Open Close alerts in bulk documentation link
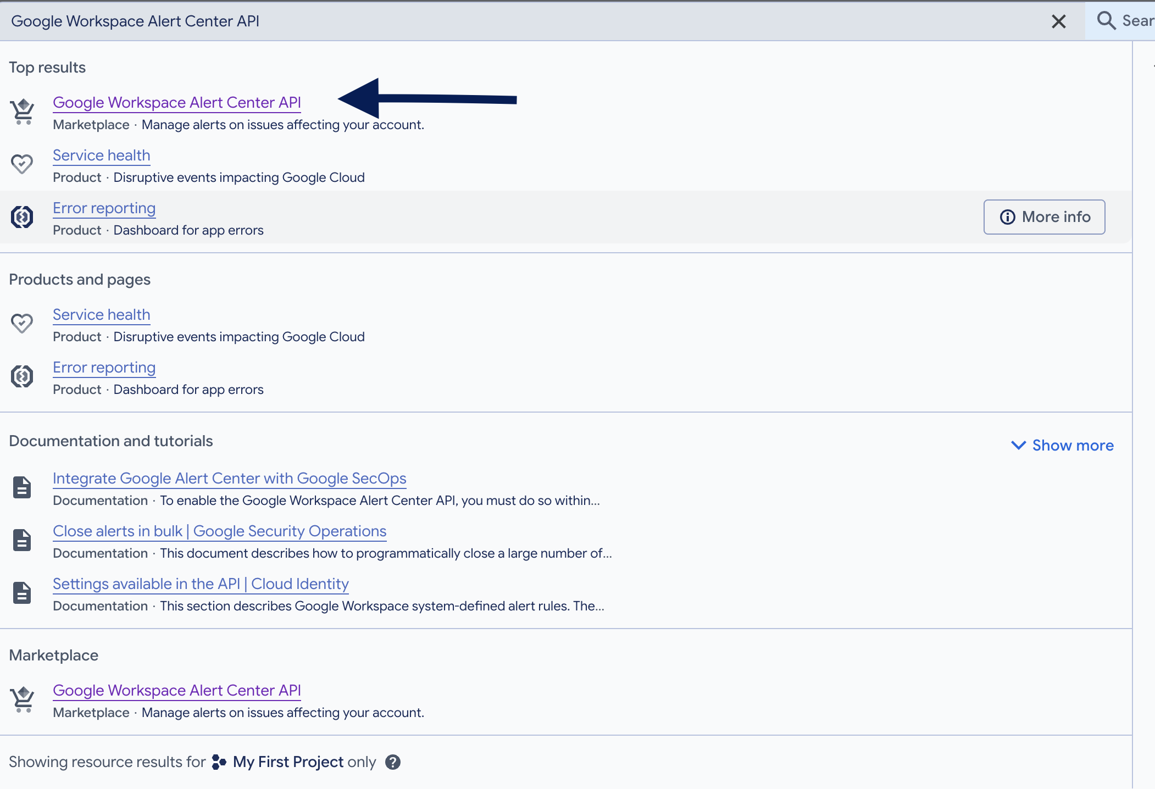1155x789 pixels. pos(220,531)
